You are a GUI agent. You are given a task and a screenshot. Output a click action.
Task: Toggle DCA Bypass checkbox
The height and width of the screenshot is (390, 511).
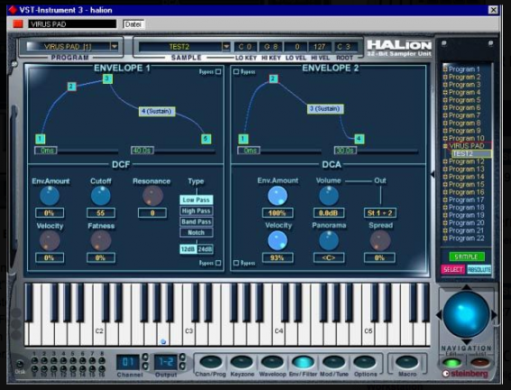coord(236,263)
